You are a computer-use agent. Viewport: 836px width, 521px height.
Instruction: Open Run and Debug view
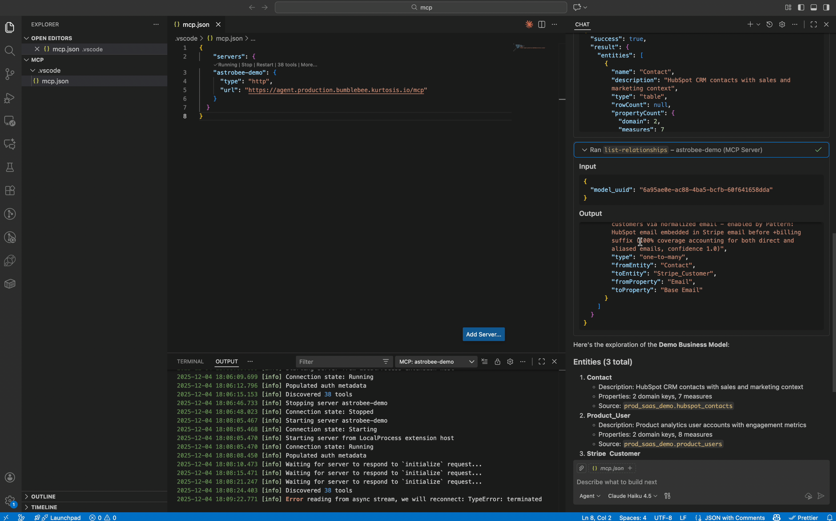(10, 98)
